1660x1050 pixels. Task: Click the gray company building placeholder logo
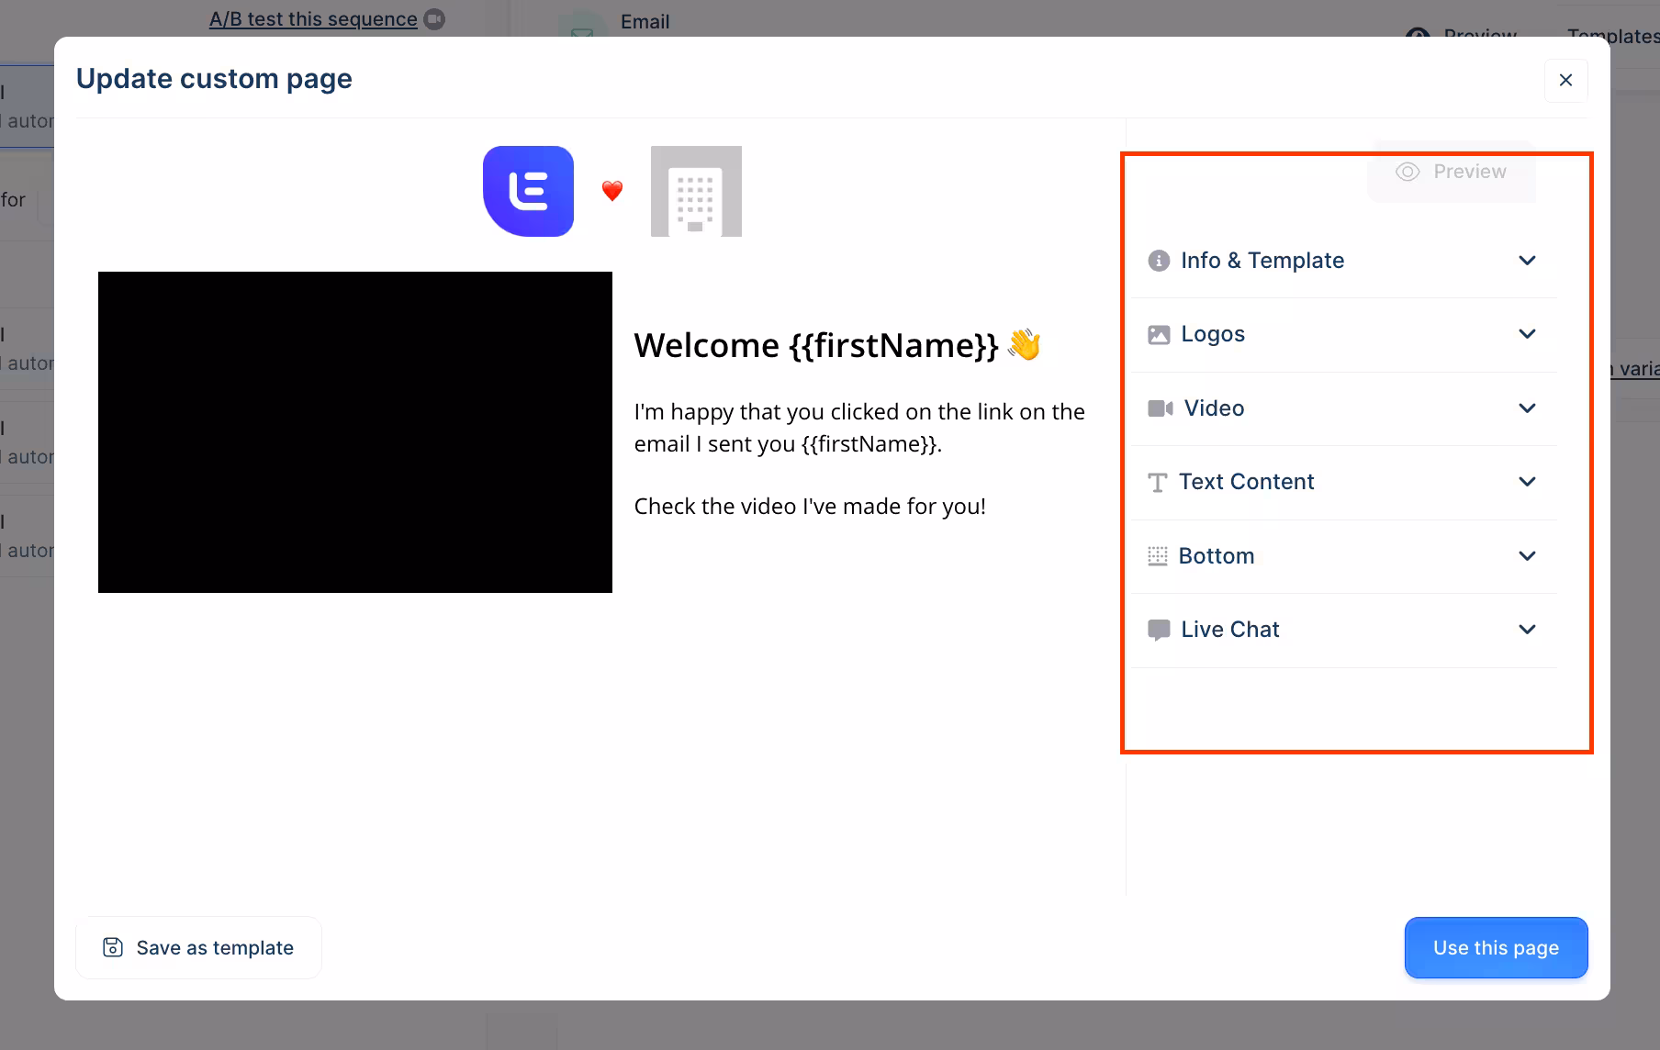[696, 191]
